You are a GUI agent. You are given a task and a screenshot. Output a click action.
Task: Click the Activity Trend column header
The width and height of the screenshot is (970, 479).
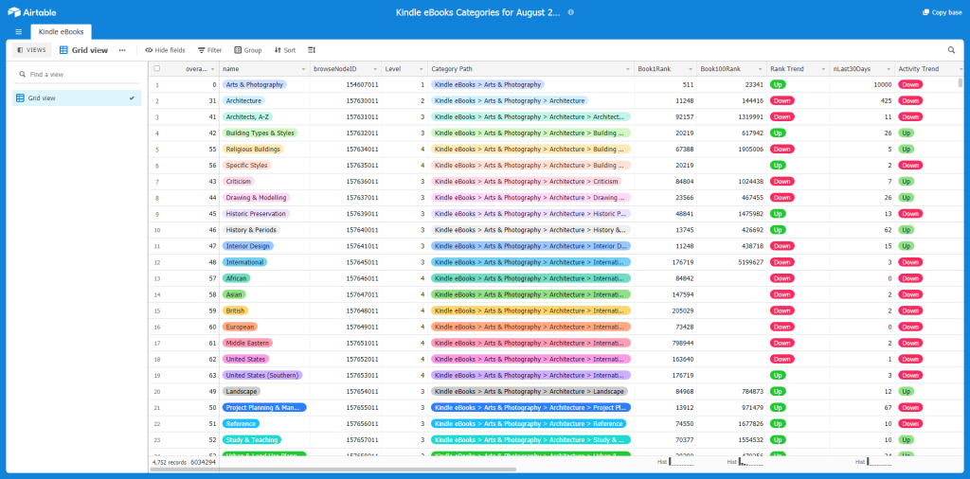click(930, 69)
